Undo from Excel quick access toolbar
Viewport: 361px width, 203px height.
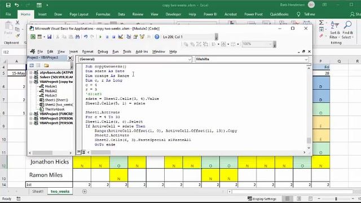[x=16, y=5]
